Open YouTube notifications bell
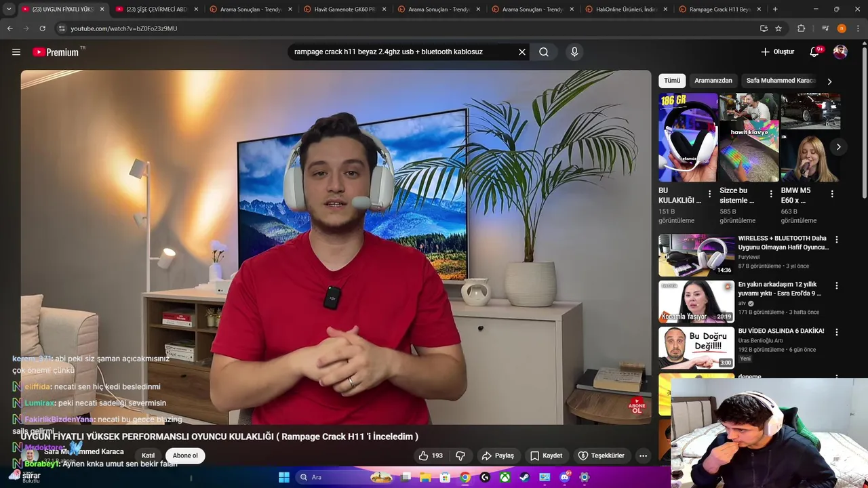The height and width of the screenshot is (488, 868). 814,52
